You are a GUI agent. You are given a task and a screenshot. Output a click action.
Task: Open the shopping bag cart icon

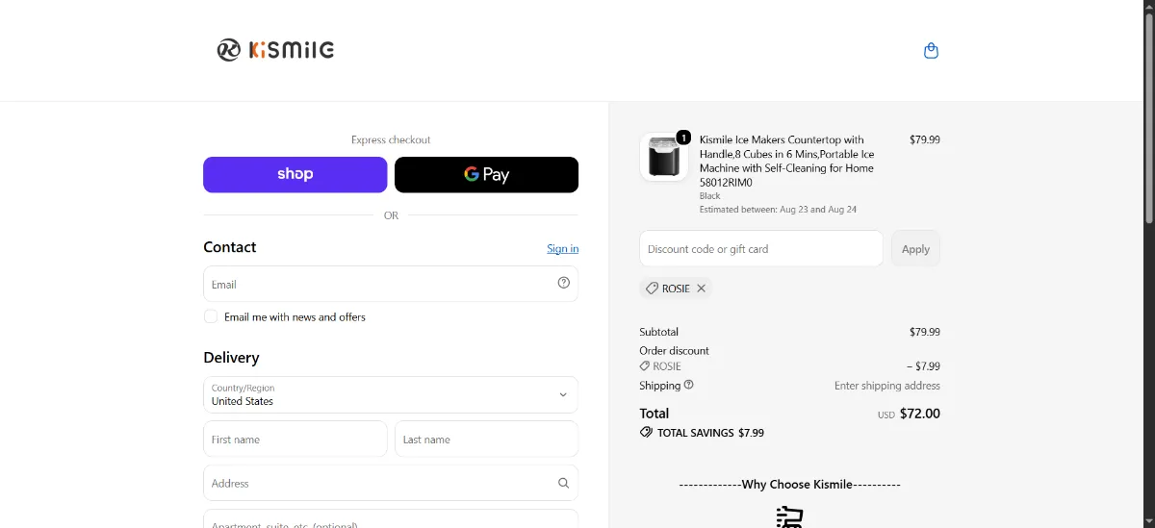(931, 51)
